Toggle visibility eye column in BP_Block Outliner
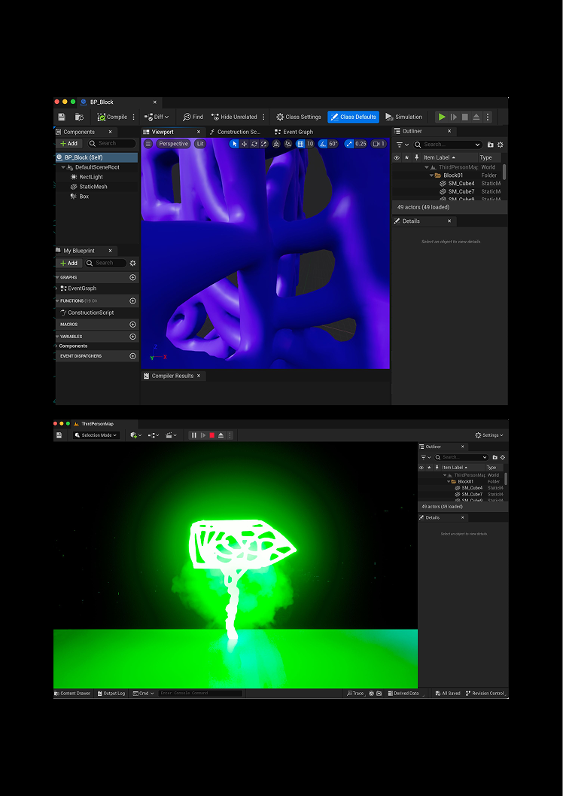Screen dimensions: 563x796 397,157
